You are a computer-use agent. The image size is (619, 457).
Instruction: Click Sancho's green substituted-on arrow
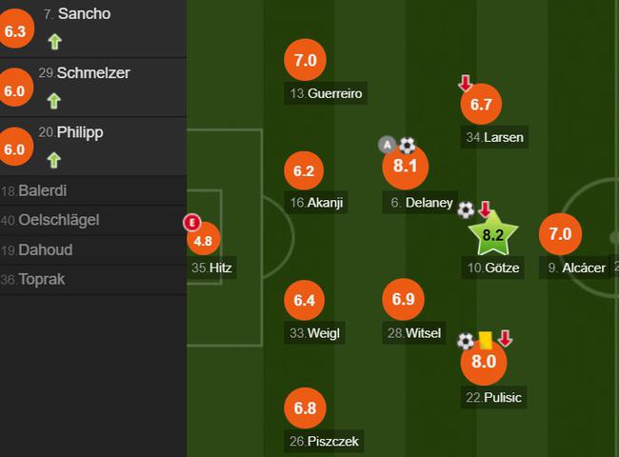coord(55,42)
